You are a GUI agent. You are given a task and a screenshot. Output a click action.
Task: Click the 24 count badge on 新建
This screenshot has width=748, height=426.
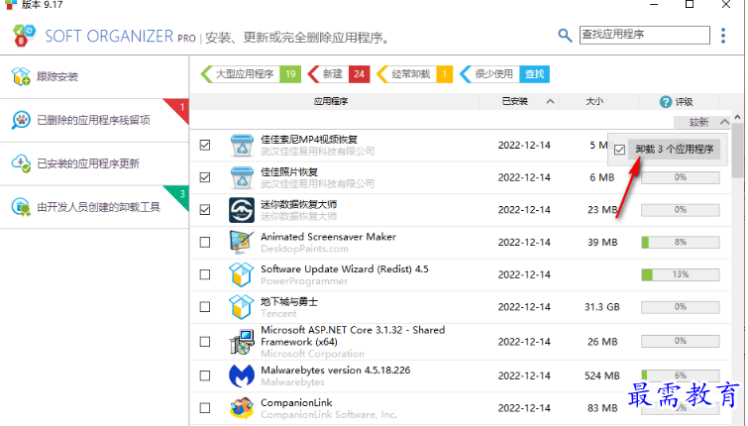[360, 74]
